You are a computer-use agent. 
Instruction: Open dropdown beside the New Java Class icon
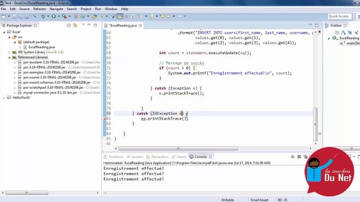(88, 16)
